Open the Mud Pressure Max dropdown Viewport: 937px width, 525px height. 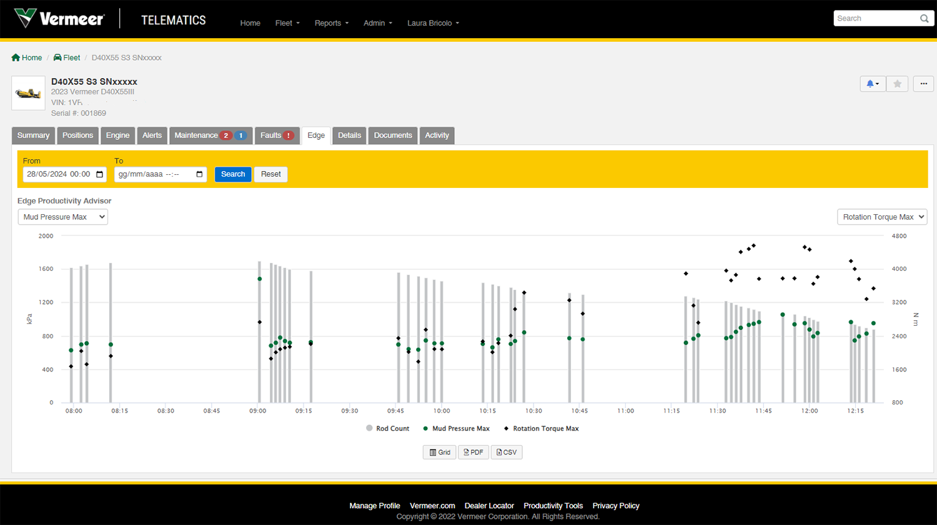point(62,217)
